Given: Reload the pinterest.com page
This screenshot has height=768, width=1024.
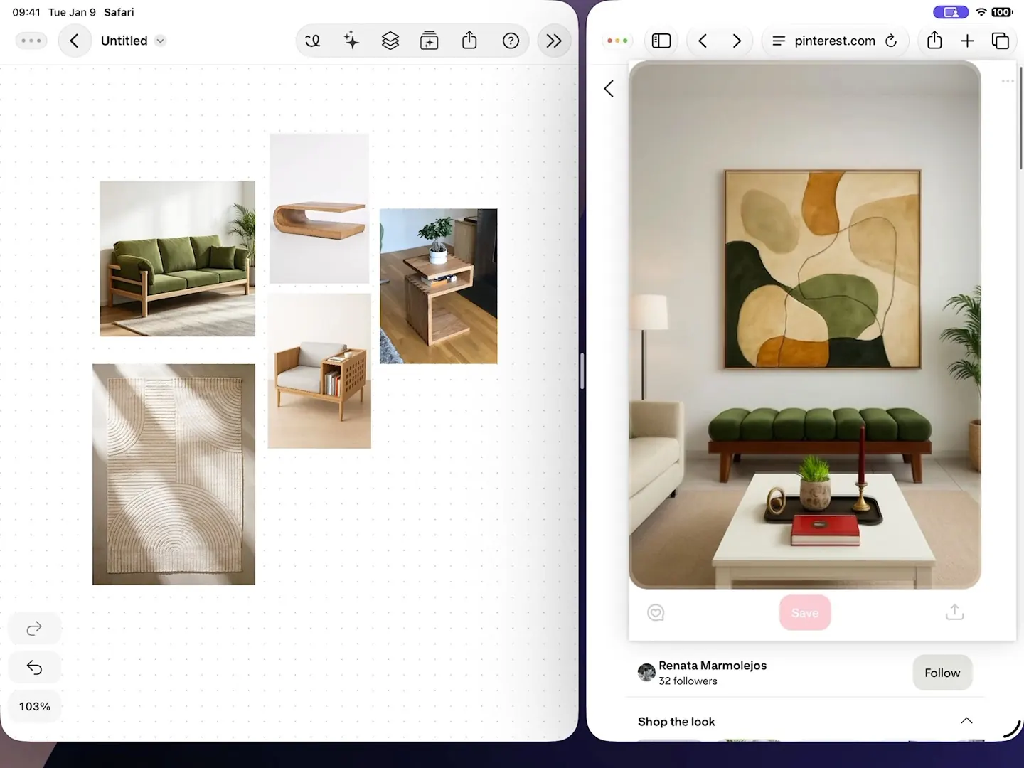Looking at the screenshot, I should (x=891, y=41).
